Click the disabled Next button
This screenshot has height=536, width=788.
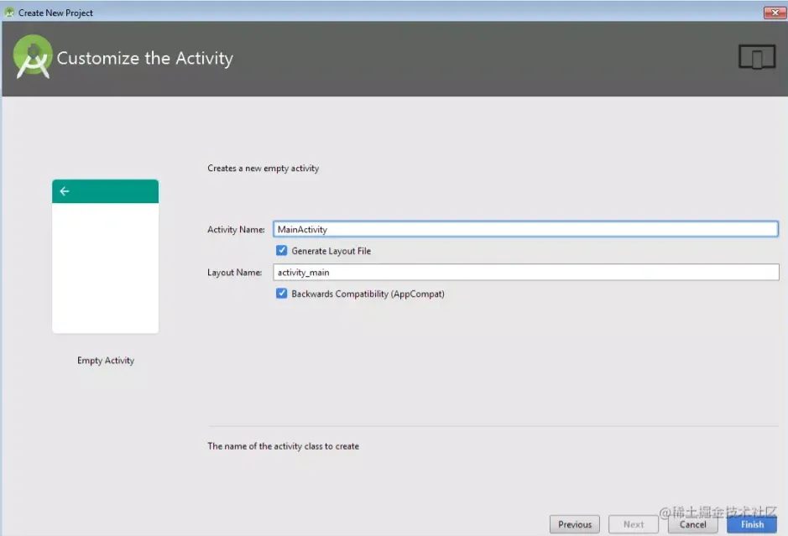(634, 524)
